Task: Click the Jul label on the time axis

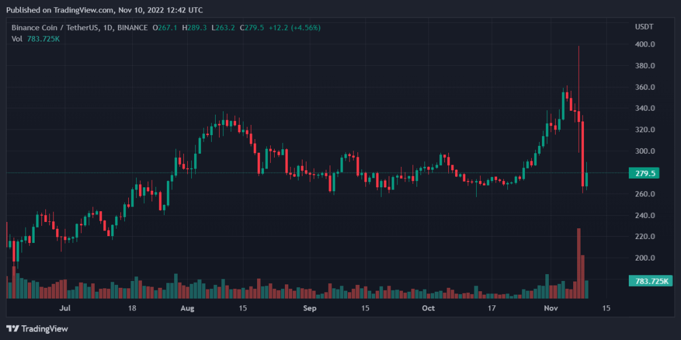Action: [x=65, y=308]
